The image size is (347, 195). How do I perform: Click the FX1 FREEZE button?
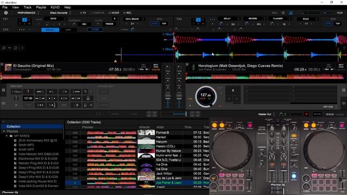point(110,24)
